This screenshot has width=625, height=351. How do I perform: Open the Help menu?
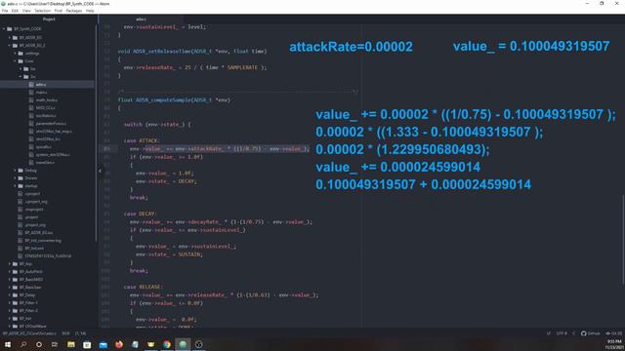90,11
